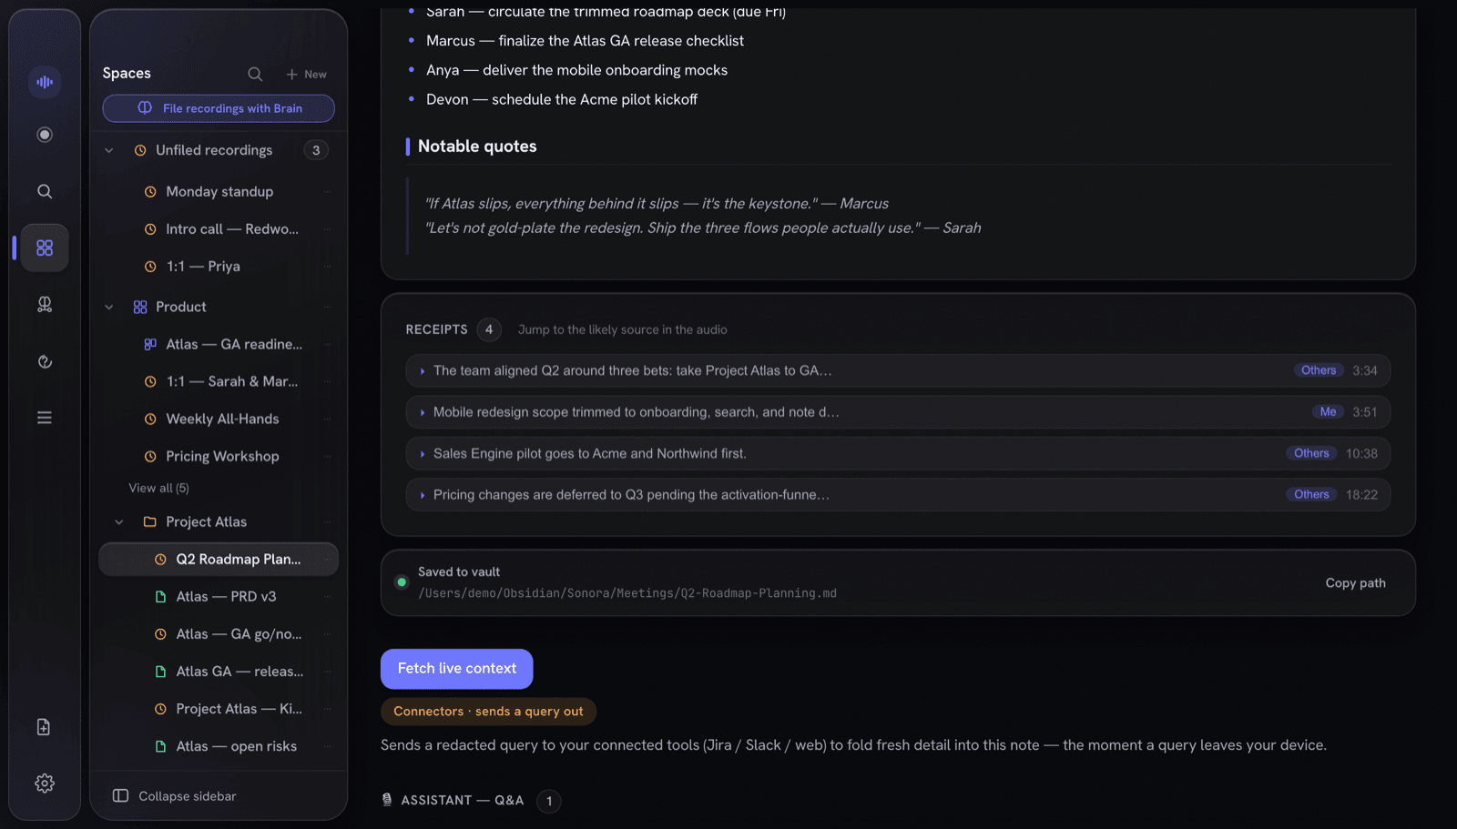The width and height of the screenshot is (1457, 829).
Task: Select the Spaces grid icon
Action: [44, 248]
